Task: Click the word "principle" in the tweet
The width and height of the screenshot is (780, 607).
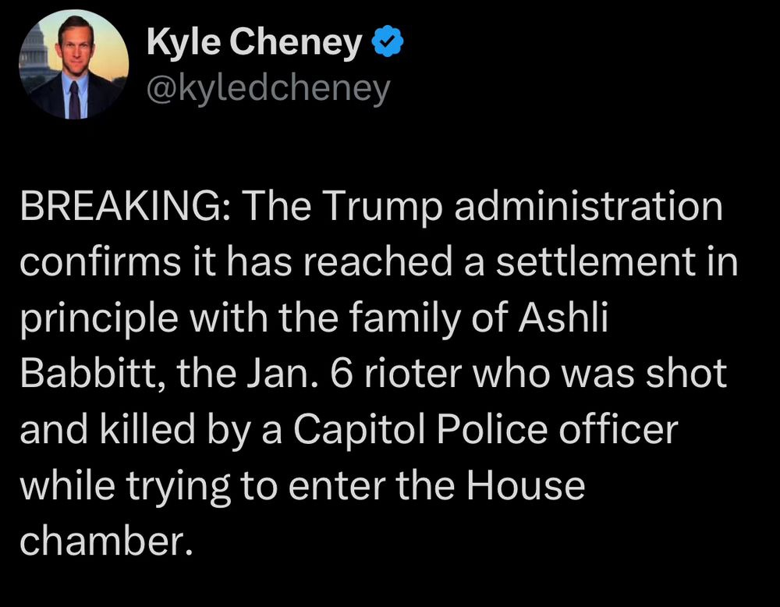Action: (x=99, y=318)
